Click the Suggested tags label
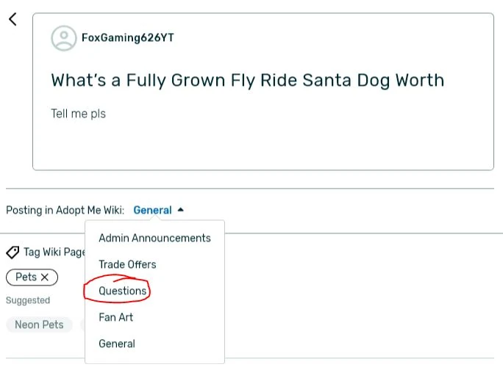The width and height of the screenshot is (503, 367). tap(28, 300)
